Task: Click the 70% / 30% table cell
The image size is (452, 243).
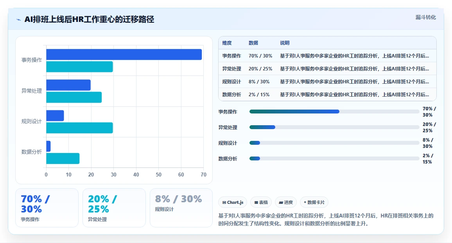Action: pos(260,56)
